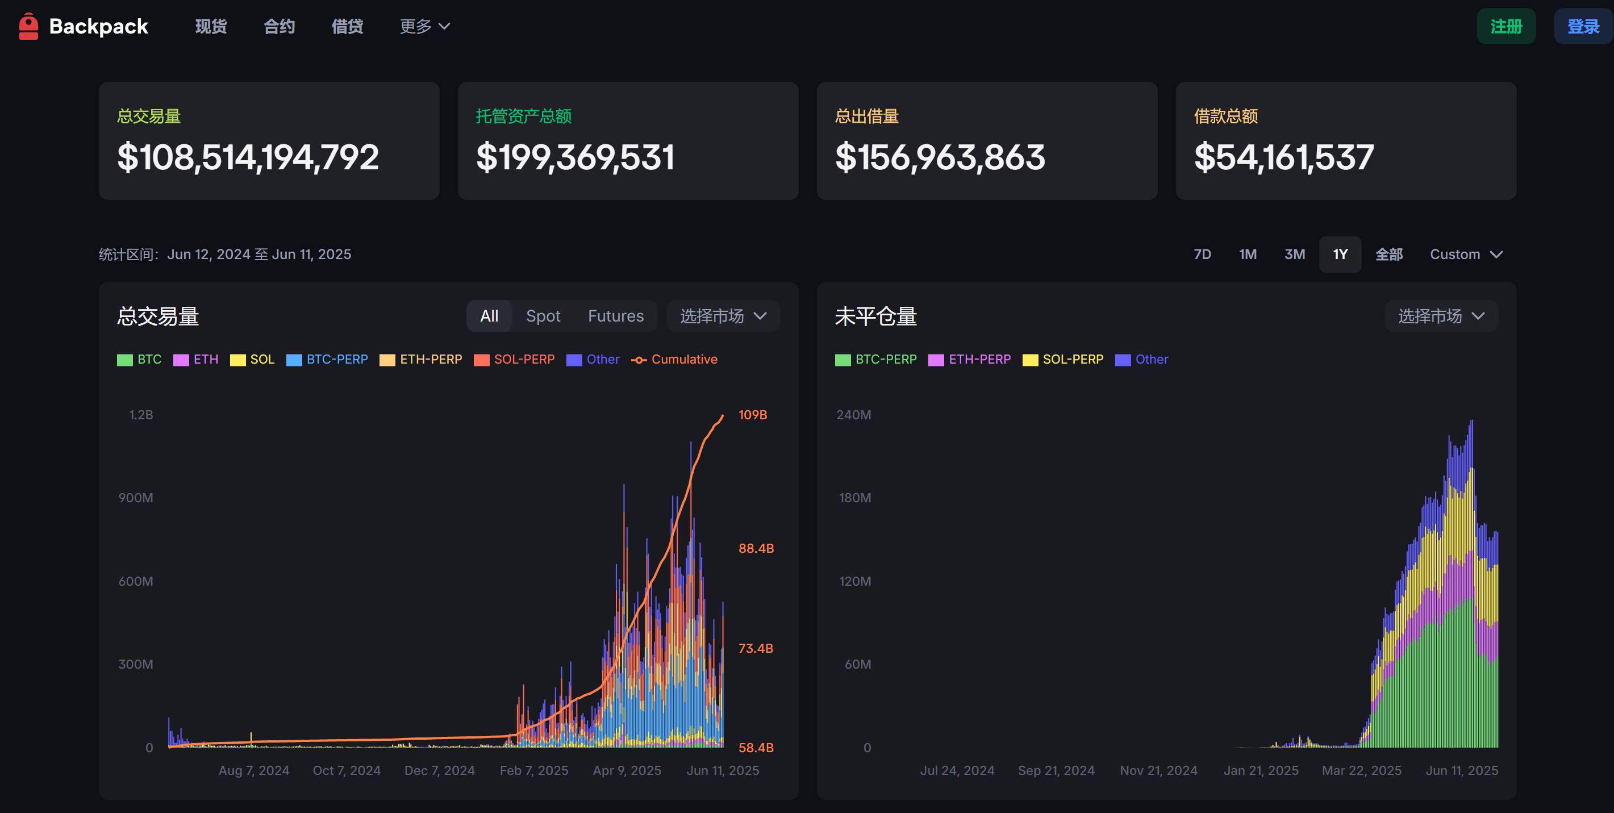Toggle SOL-PERP red legend swatch in volume chart
Image resolution: width=1614 pixels, height=813 pixels.
(481, 360)
